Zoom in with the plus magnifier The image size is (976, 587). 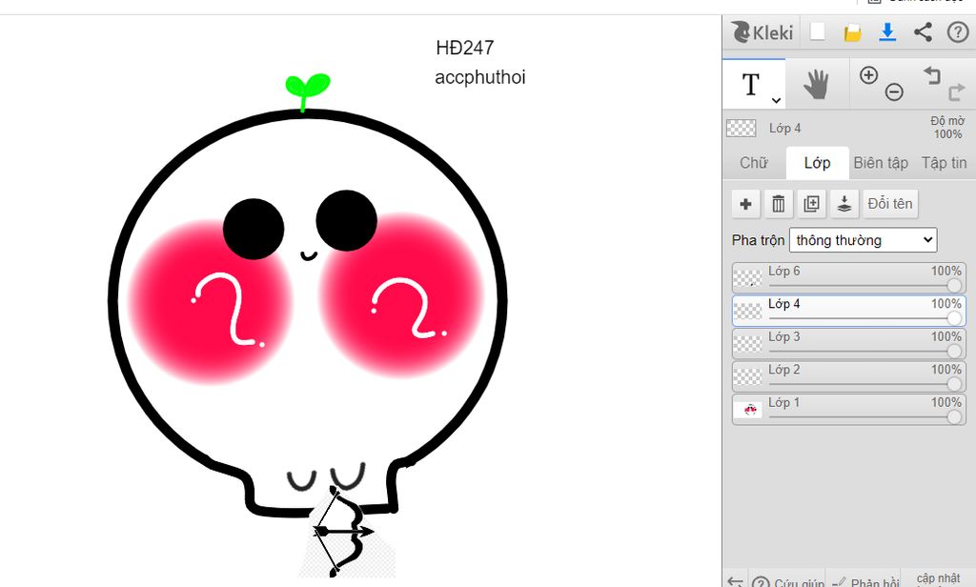click(868, 75)
